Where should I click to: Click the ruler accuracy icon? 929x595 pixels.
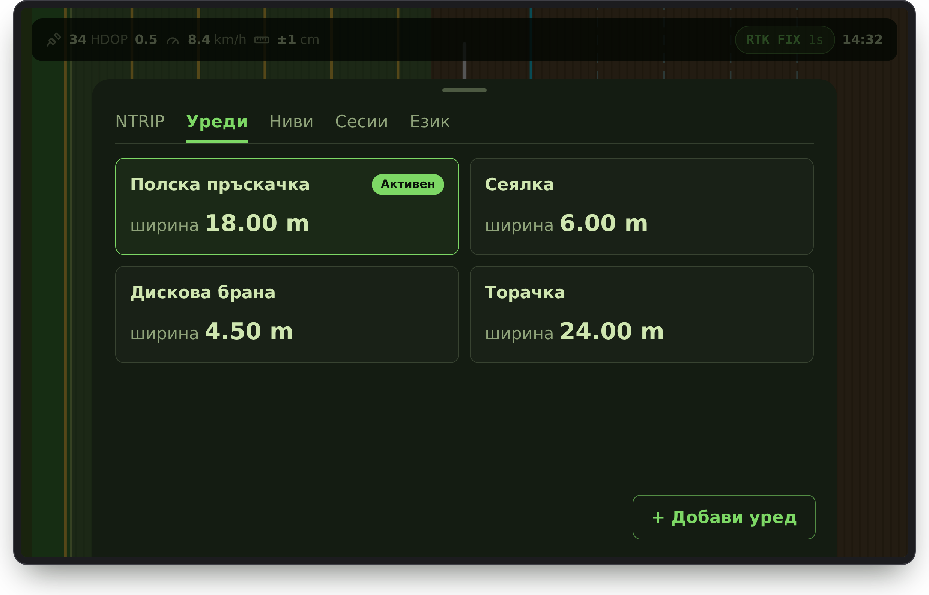262,40
